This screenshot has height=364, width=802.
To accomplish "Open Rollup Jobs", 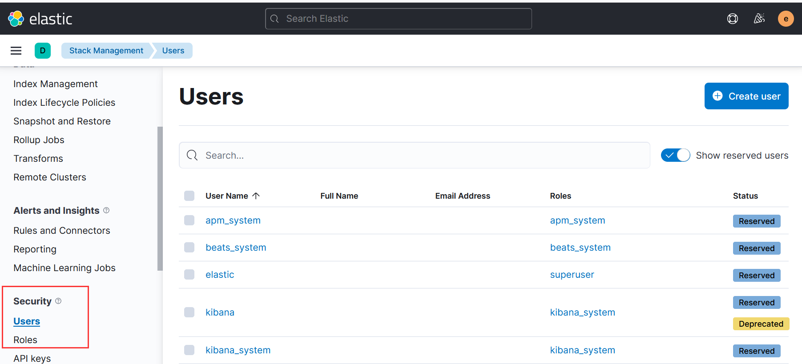I will point(39,140).
